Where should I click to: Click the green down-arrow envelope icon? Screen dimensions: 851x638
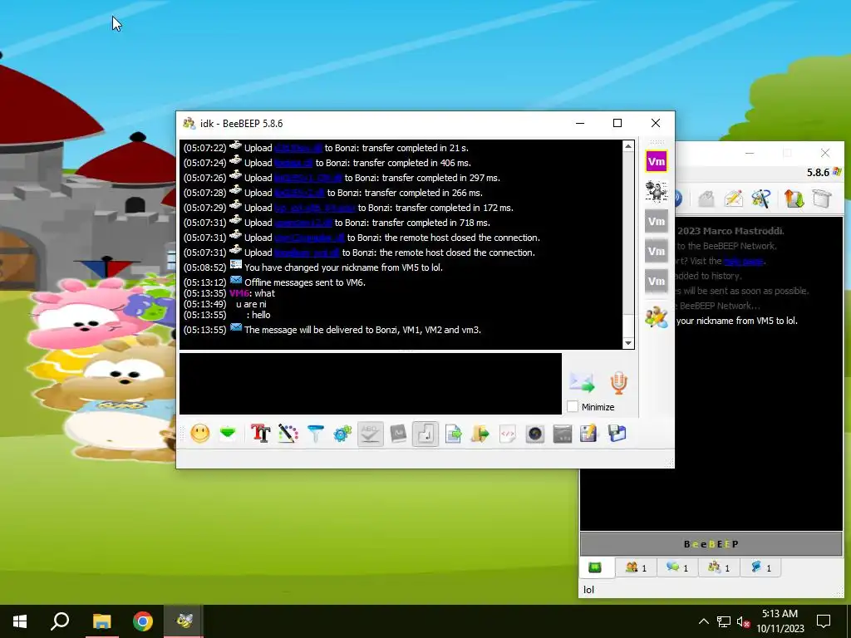228,434
